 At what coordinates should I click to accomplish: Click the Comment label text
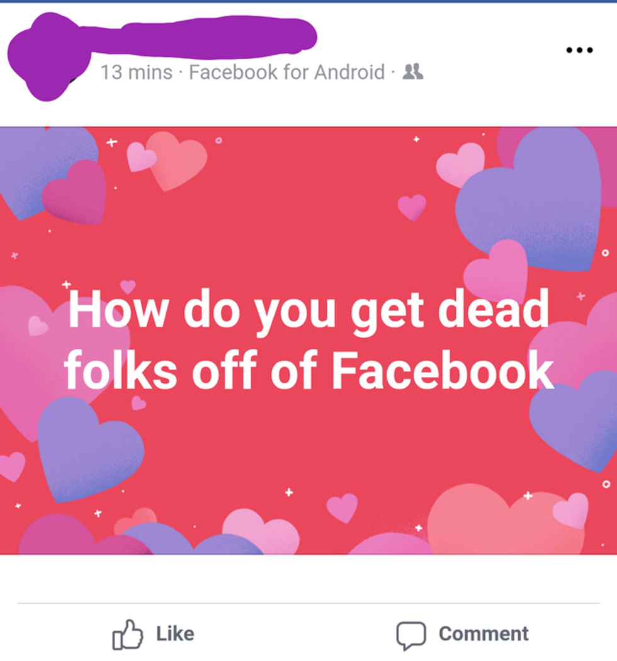(x=484, y=634)
